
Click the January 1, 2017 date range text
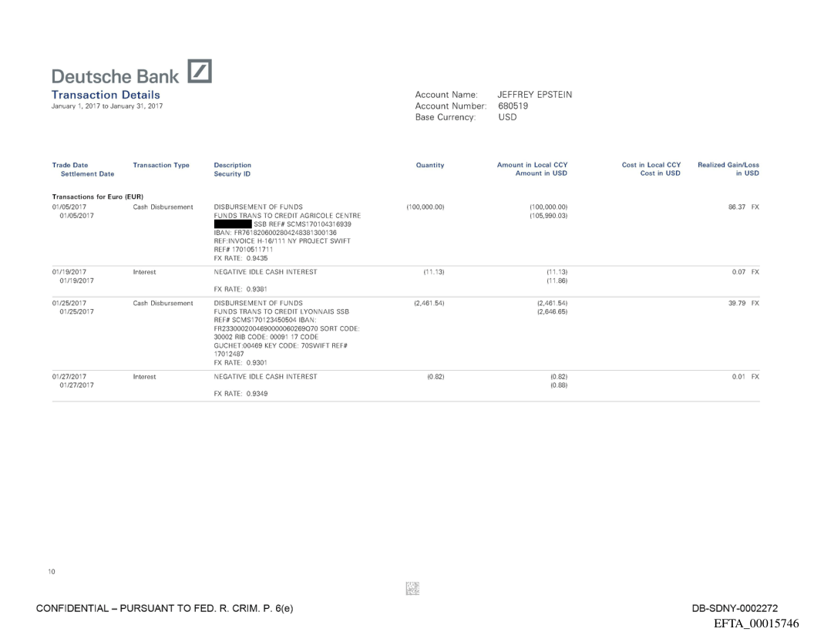click(107, 106)
